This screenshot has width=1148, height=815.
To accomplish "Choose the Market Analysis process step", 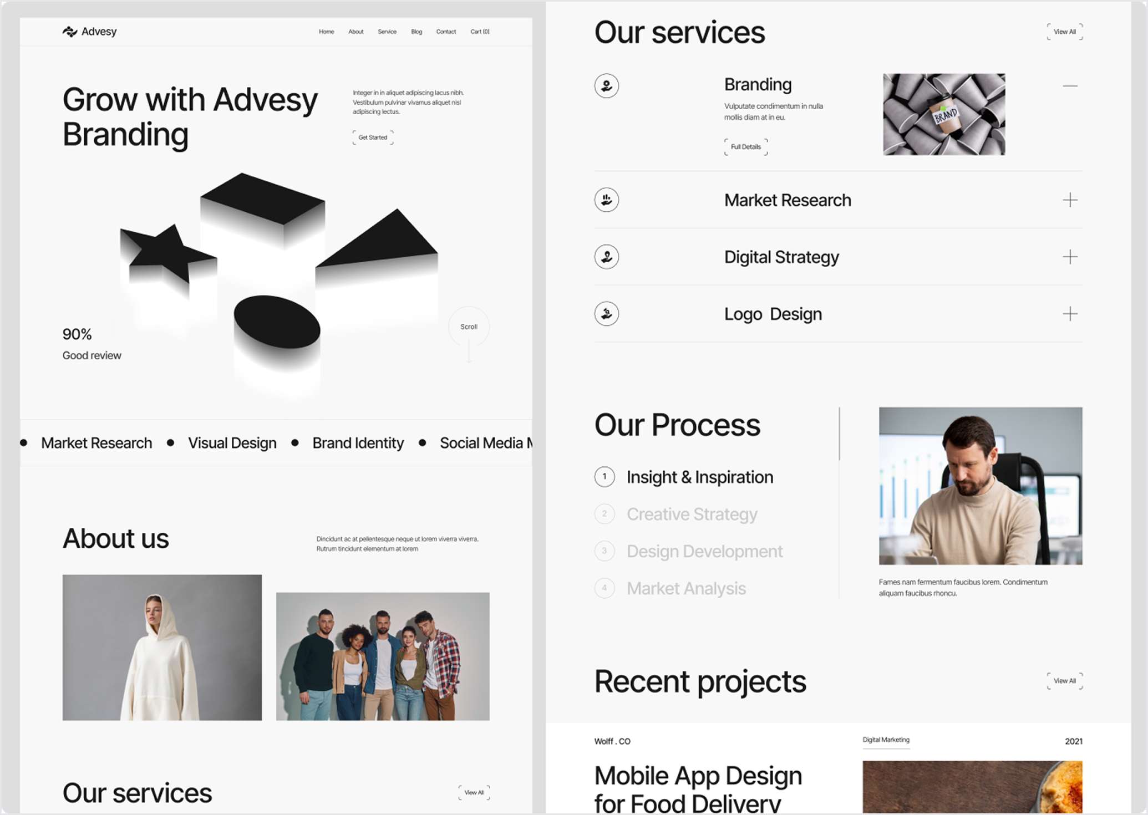I will 686,588.
